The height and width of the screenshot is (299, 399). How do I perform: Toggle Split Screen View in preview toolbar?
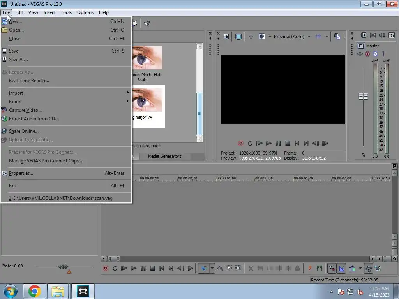point(261,37)
